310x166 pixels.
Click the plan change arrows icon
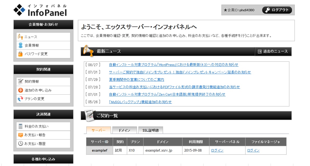pyautogui.click(x=20, y=99)
